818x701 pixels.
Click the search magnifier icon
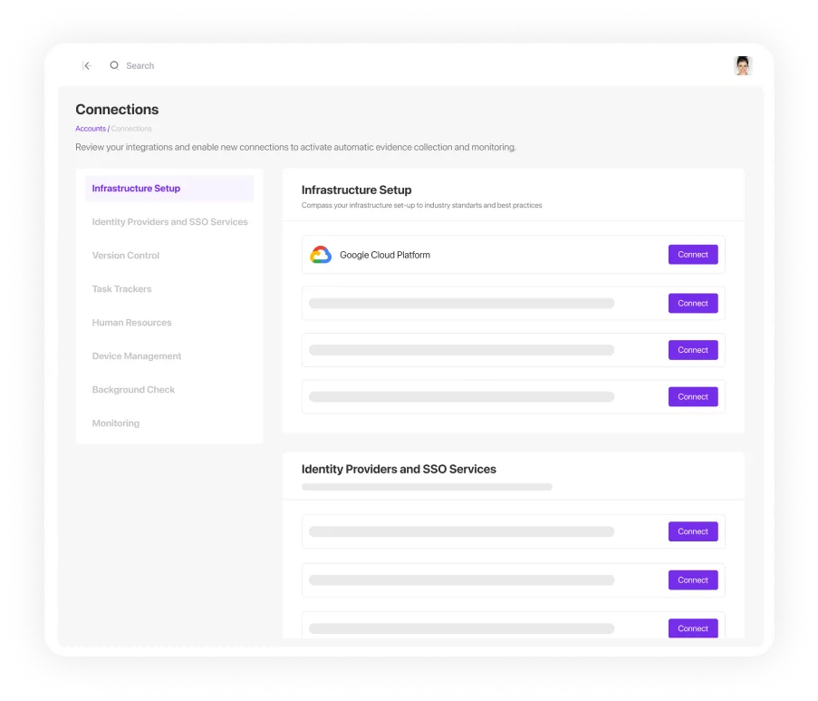pyautogui.click(x=113, y=65)
